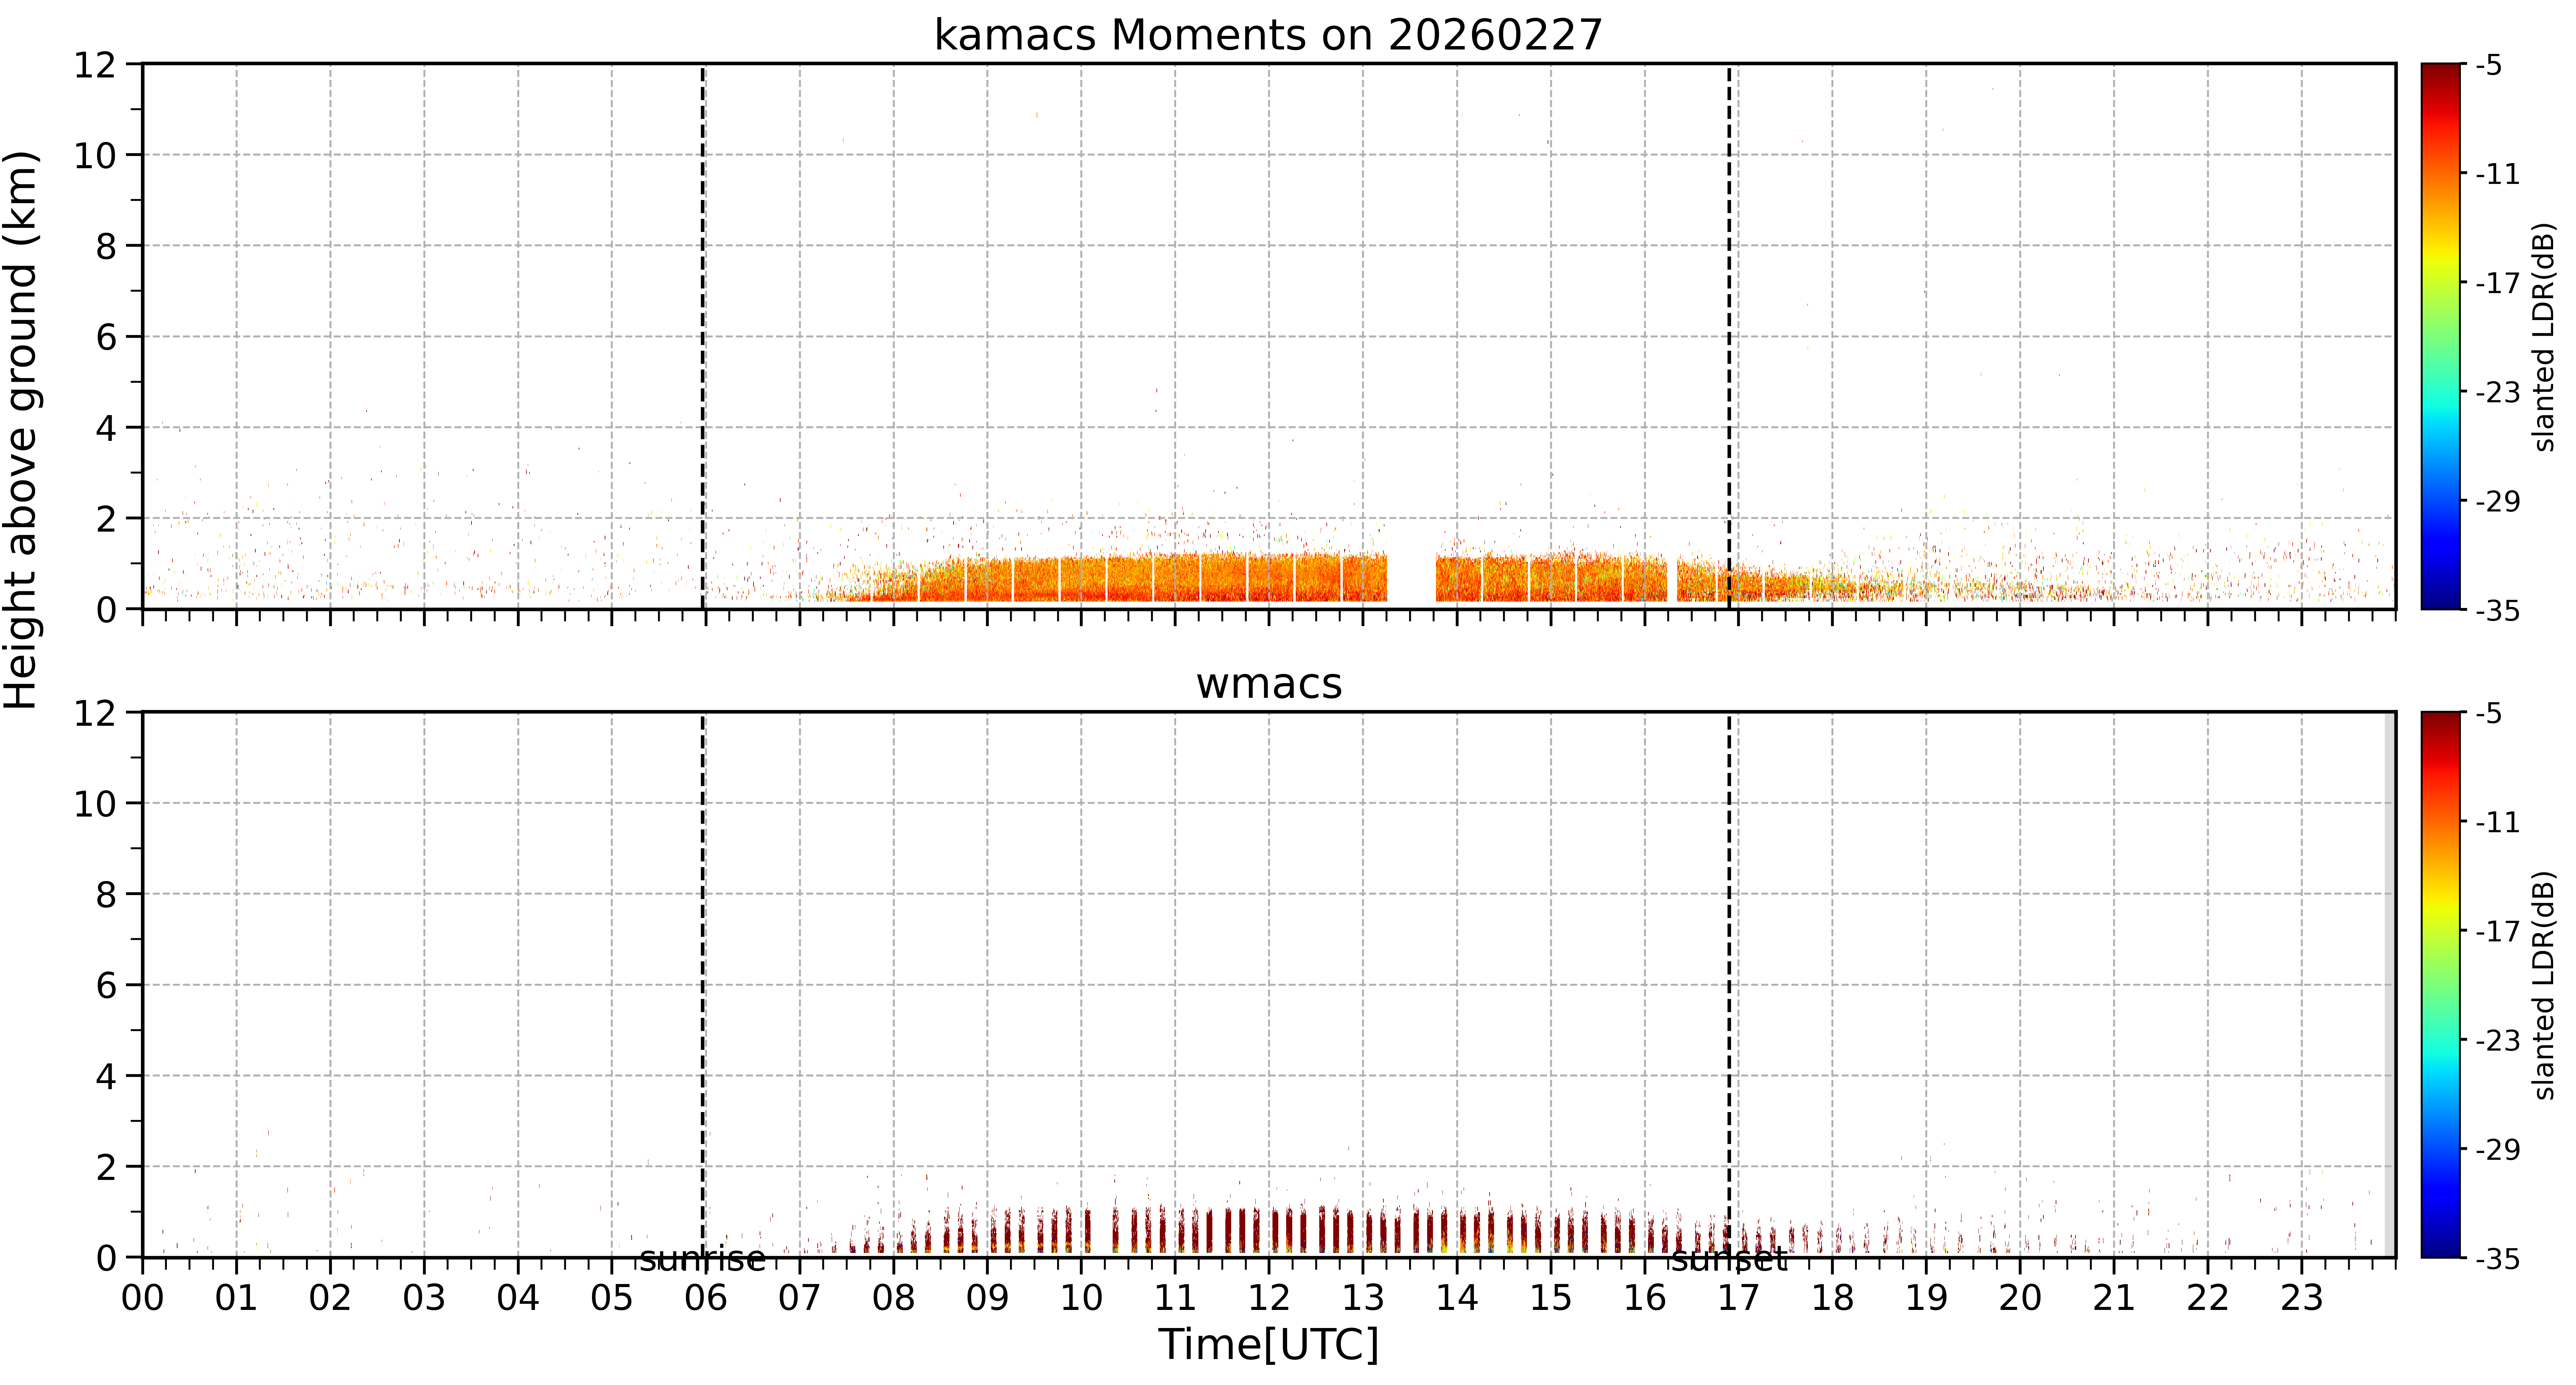Select height tick '8' on kamacs panel
2576x1385 pixels.
(x=106, y=247)
